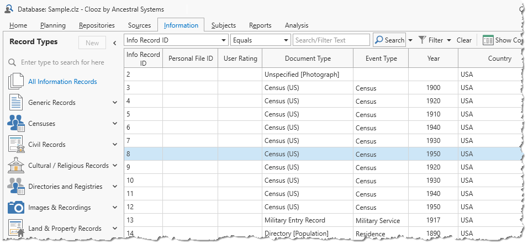528x244 pixels.
Task: Click the Censuses people icon
Action: (15, 123)
